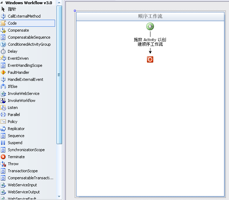Viewport: 229px width, 200px height.
Task: Select the 'Delay' toolbox label
Action: pos(13,51)
